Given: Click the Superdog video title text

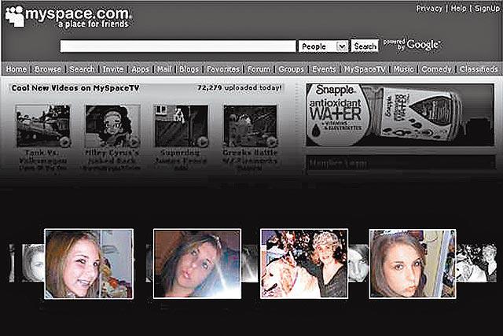Looking at the screenshot, I should click(180, 160).
